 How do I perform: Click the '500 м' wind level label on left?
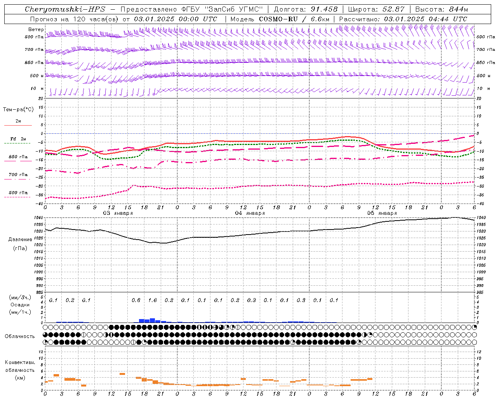tap(36, 76)
